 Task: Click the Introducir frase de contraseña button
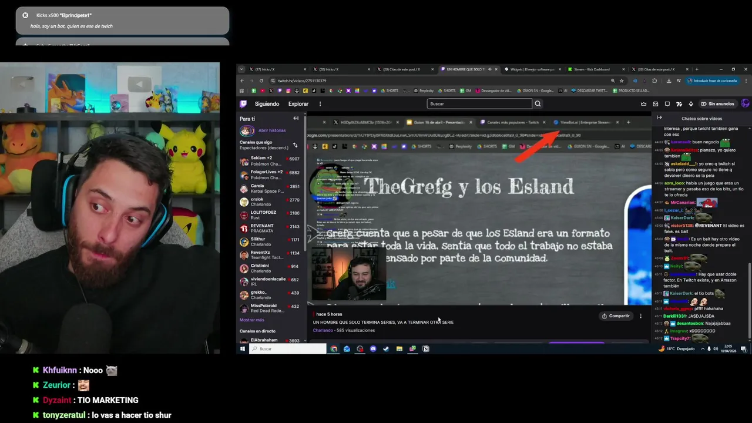click(711, 80)
